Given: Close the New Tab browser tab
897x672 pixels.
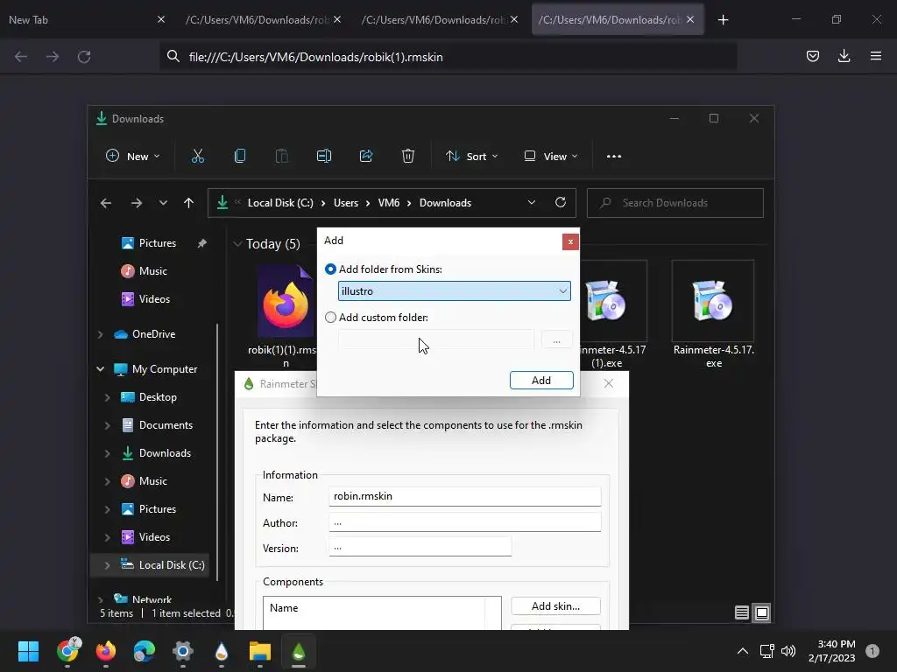Looking at the screenshot, I should pos(161,20).
